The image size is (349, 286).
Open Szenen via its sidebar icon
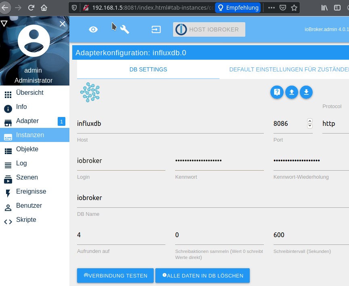[x=8, y=177]
